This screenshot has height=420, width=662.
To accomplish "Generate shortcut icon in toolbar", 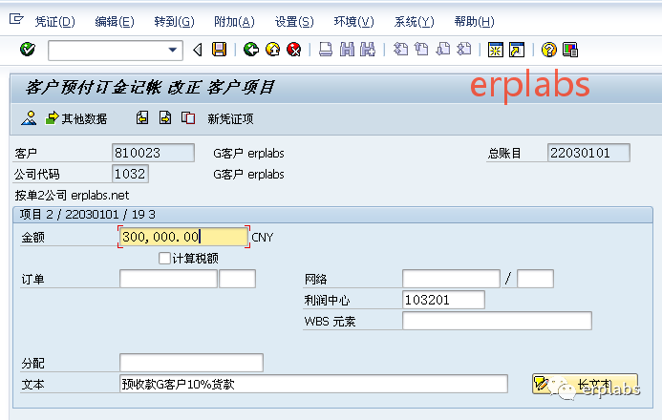I will coord(517,50).
